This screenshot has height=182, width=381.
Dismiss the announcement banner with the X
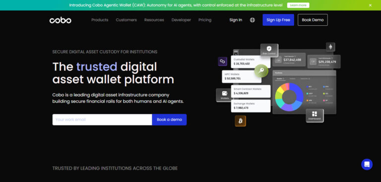[x=370, y=5]
